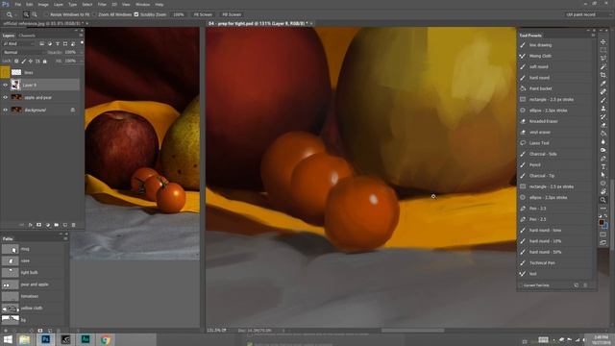Click the foreground color swatch
Image resolution: width=615 pixels, height=346 pixels.
602,222
